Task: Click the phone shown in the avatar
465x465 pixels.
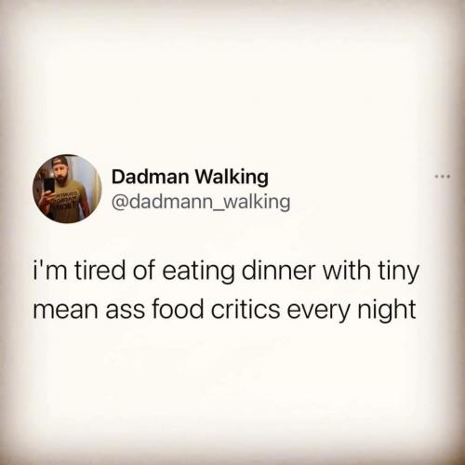Action: click(49, 184)
